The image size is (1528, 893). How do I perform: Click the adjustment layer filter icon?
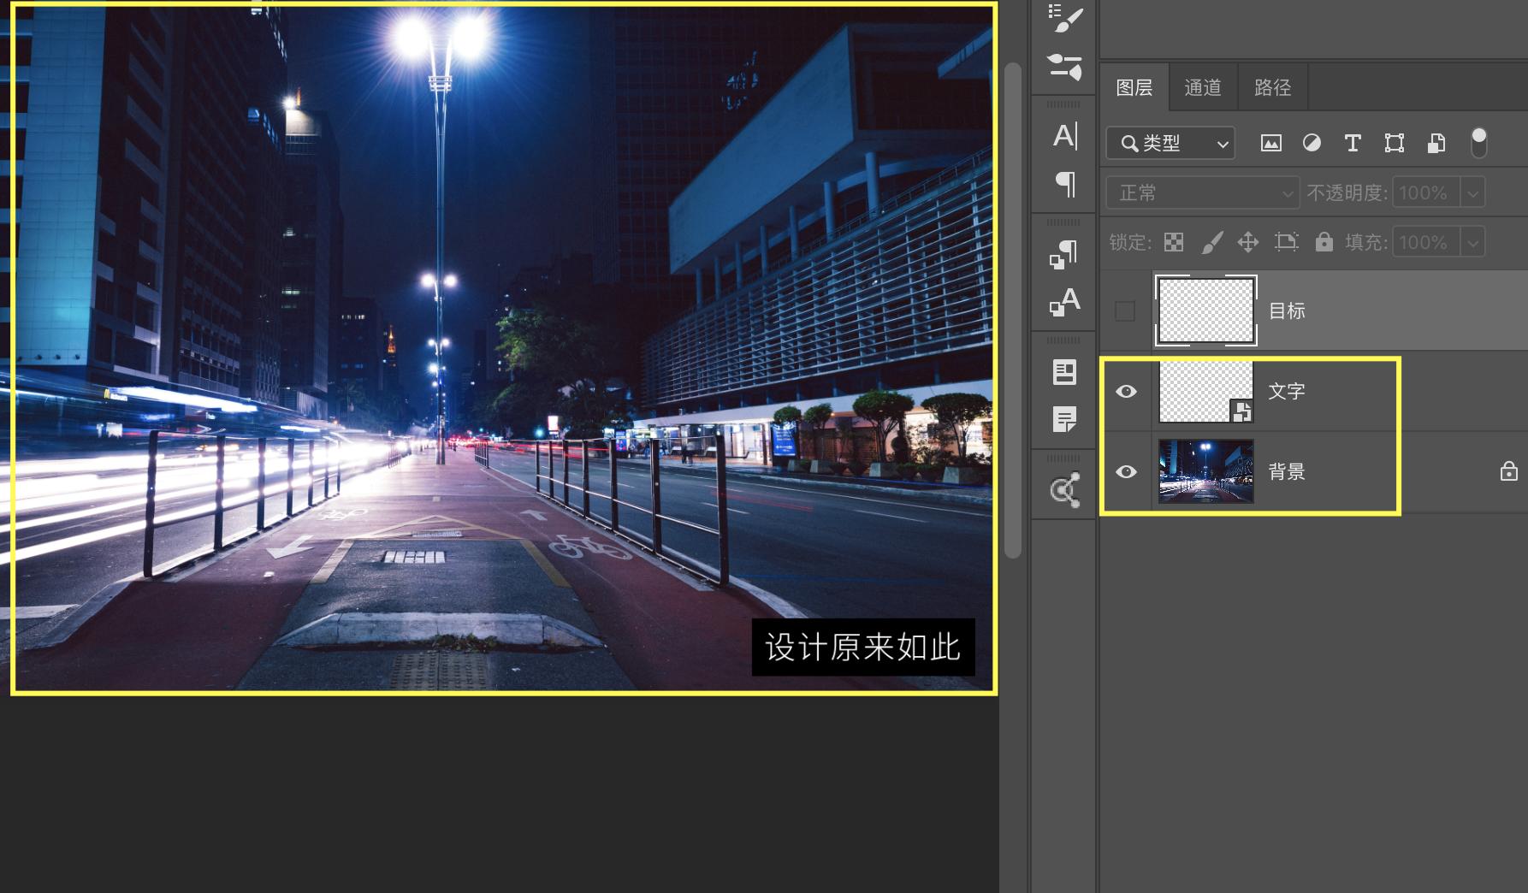coord(1311,144)
